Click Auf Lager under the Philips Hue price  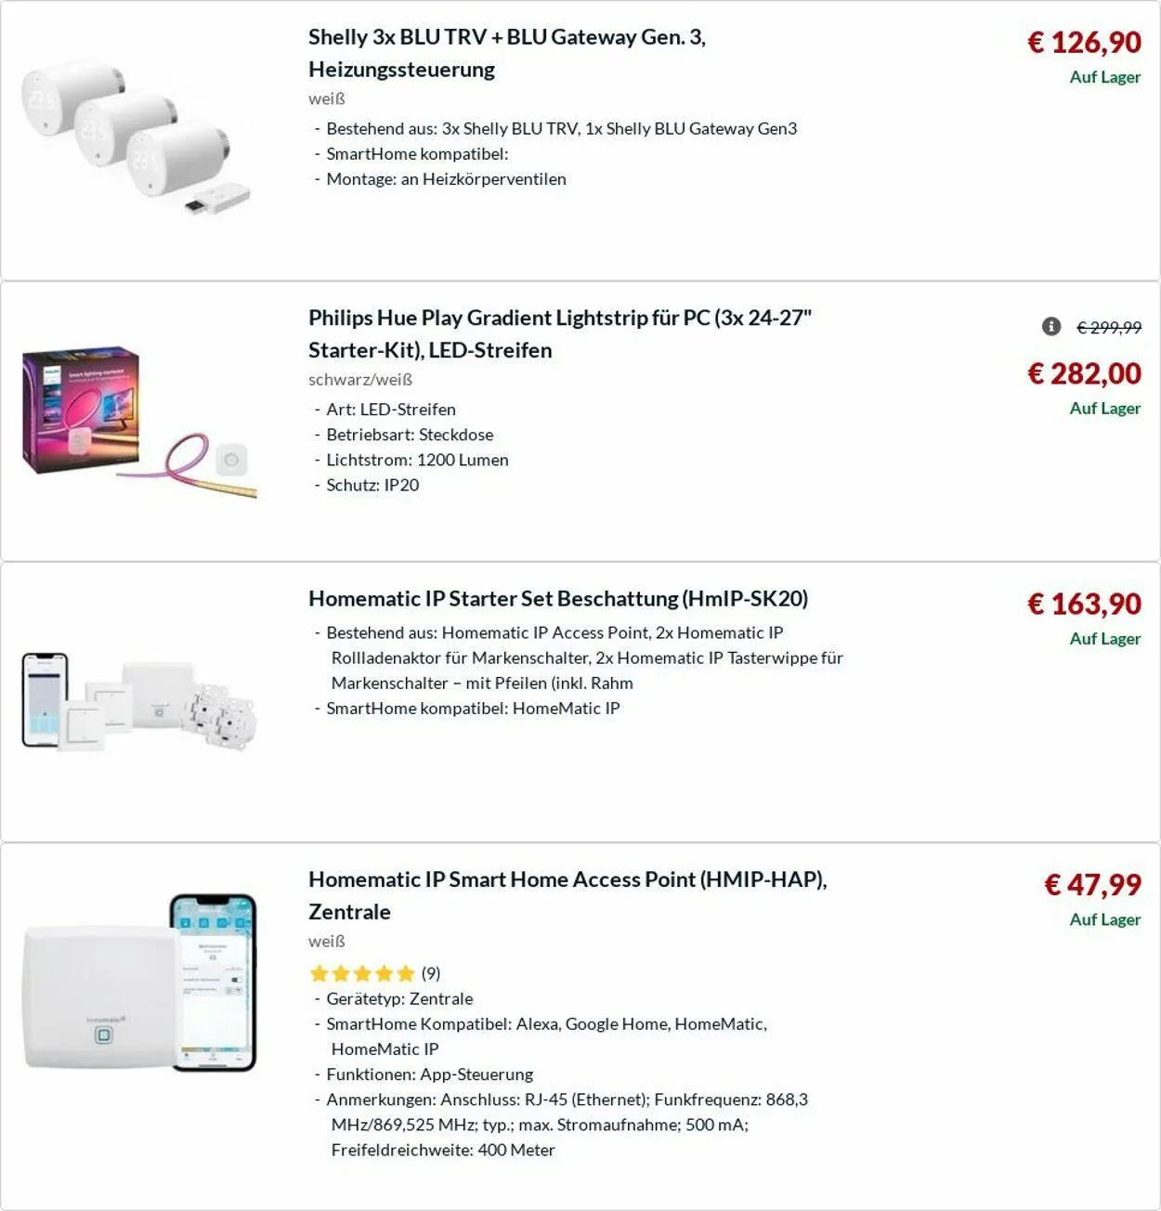1104,409
